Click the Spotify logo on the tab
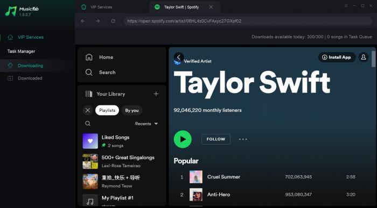This screenshot has height=208, width=377. pos(157,7)
